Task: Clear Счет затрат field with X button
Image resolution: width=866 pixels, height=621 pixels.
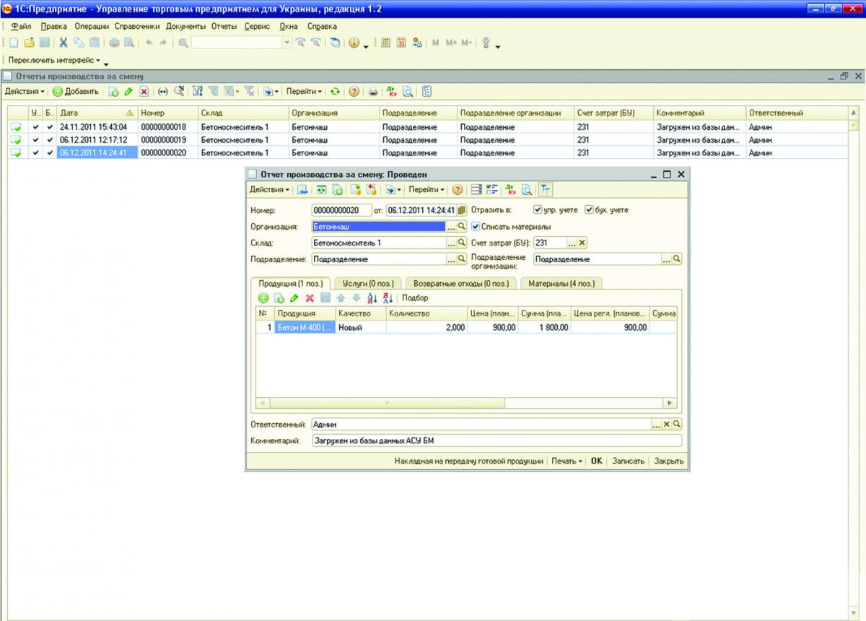Action: click(x=582, y=243)
